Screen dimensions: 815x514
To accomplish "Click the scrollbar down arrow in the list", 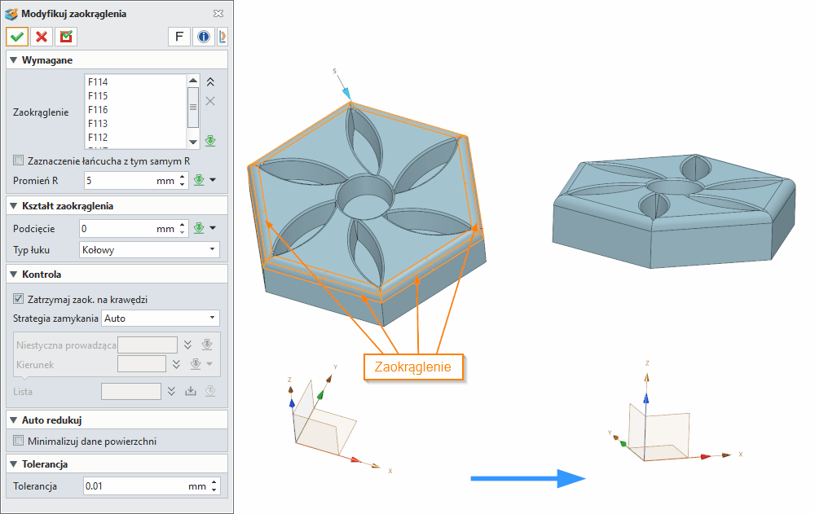I will (x=193, y=141).
